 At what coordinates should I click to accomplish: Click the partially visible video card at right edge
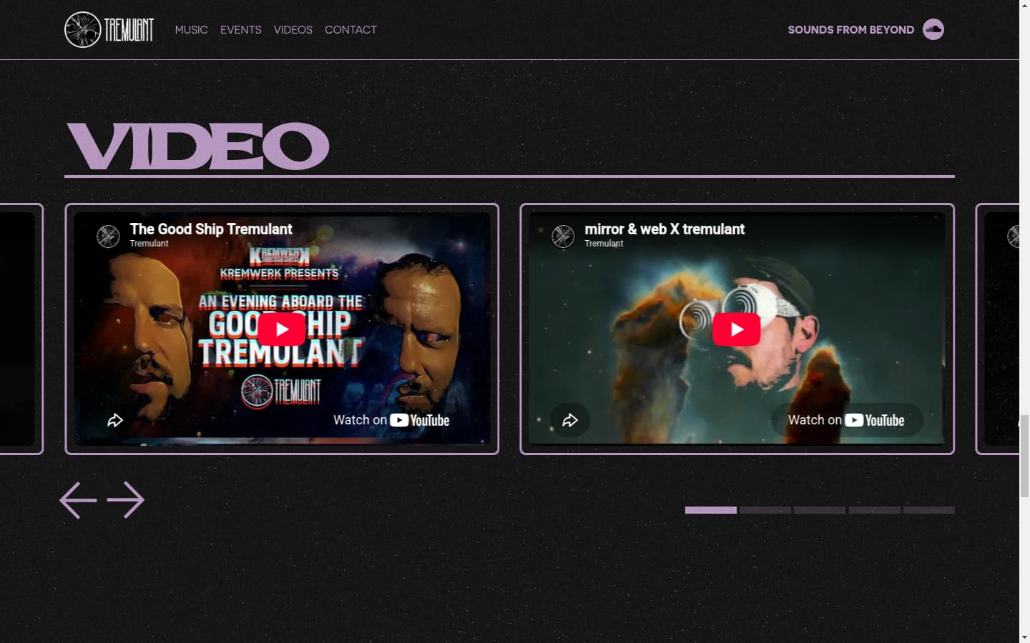click(x=998, y=329)
